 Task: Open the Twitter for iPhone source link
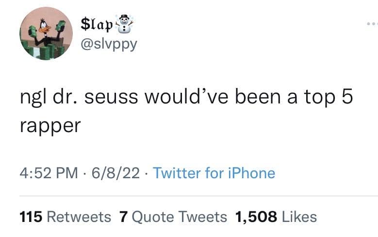pyautogui.click(x=214, y=173)
